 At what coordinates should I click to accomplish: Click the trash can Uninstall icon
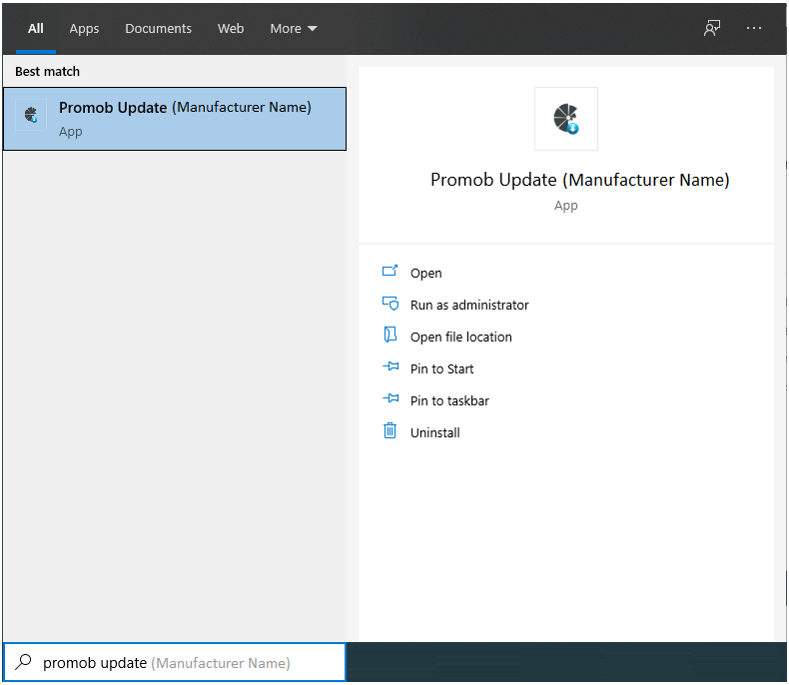pyautogui.click(x=390, y=430)
